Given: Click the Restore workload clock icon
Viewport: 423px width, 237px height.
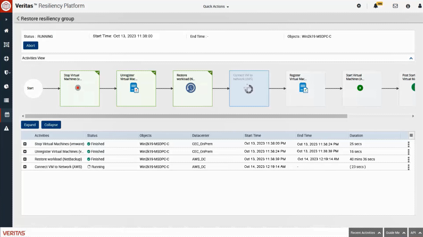Looking at the screenshot, I should 191,88.
